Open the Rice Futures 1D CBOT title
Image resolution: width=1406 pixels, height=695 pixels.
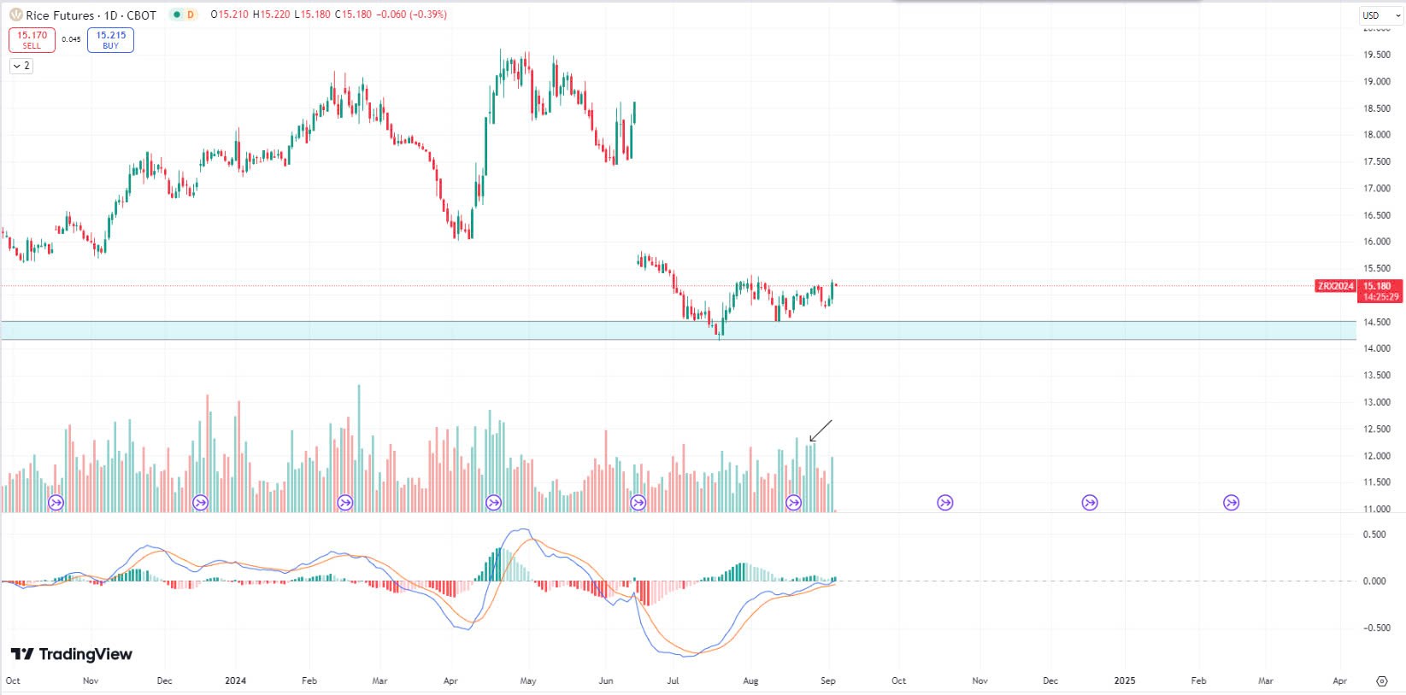91,15
